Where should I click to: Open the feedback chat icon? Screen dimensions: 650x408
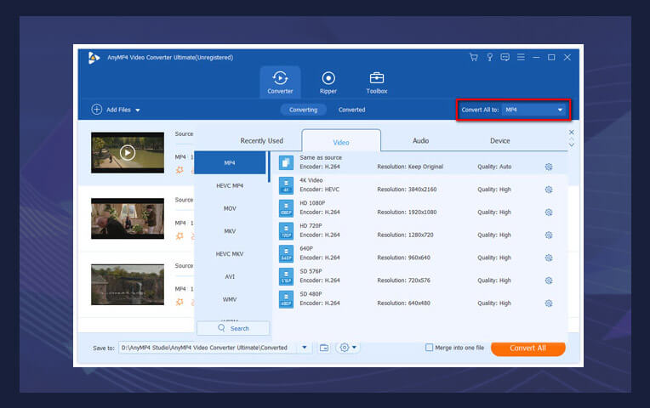pos(505,57)
